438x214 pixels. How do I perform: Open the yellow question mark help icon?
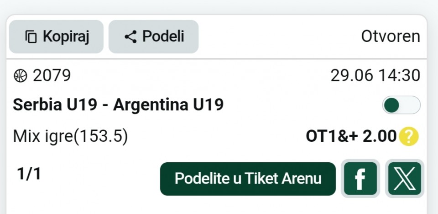click(409, 137)
